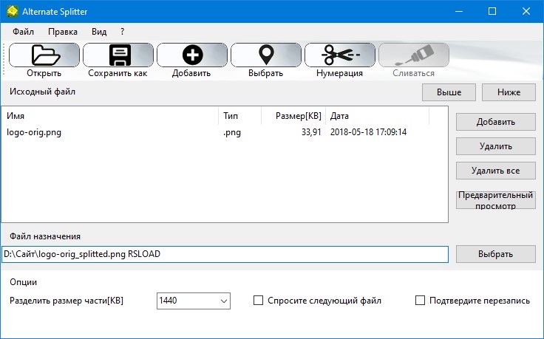Click the Выше button
544x339 pixels.
pos(449,92)
